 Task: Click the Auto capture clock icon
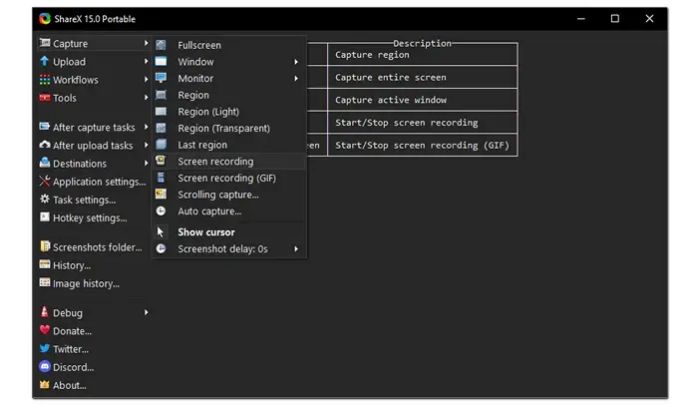[x=161, y=211]
